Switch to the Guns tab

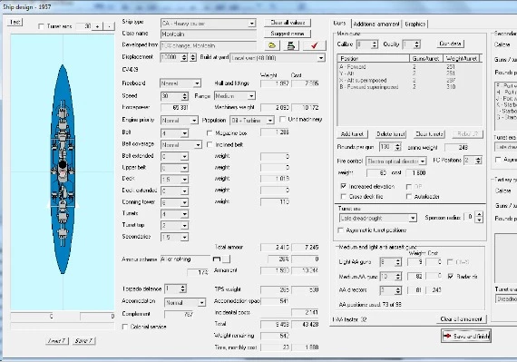coord(339,24)
